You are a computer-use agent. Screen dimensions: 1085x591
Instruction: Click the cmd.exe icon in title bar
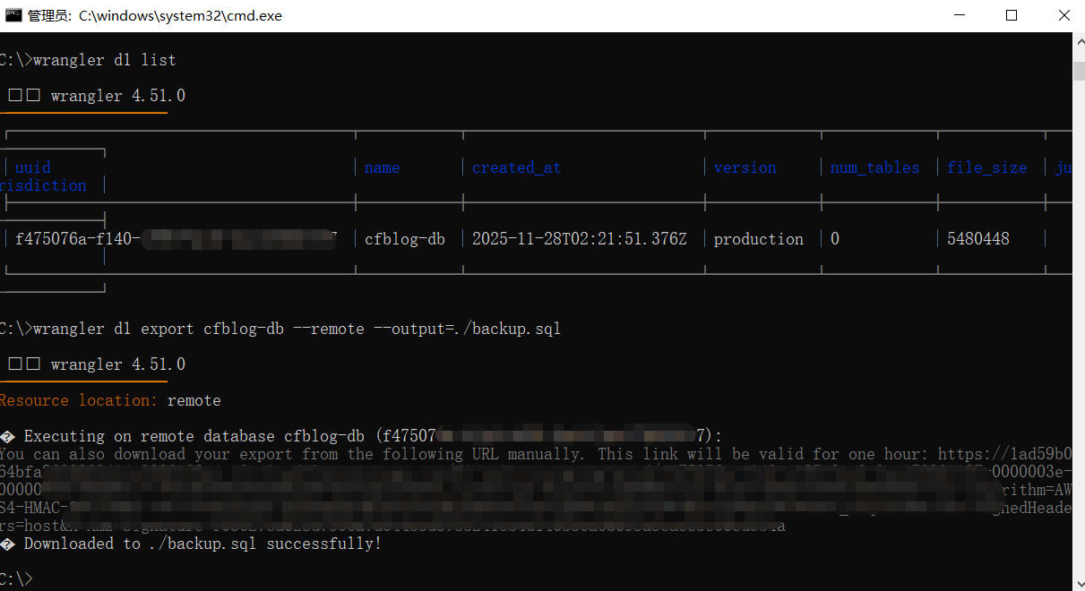click(13, 15)
